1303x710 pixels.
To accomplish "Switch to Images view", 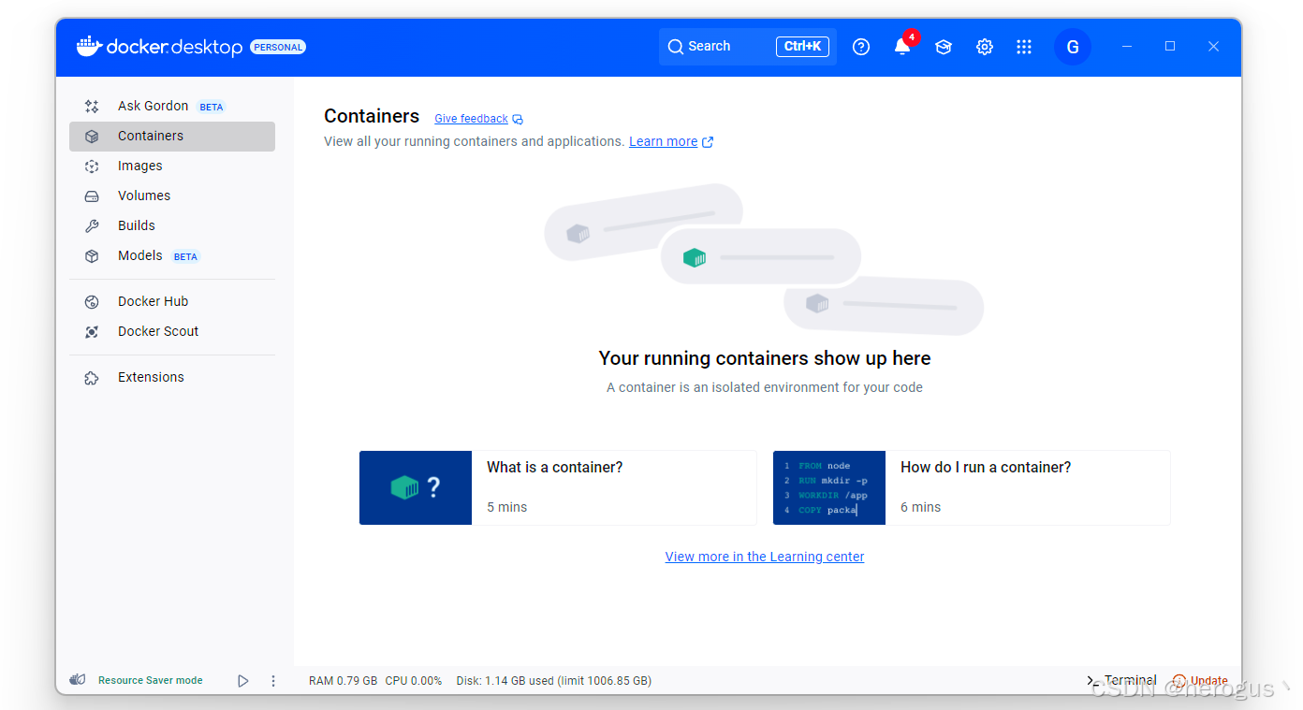I will tap(172, 166).
